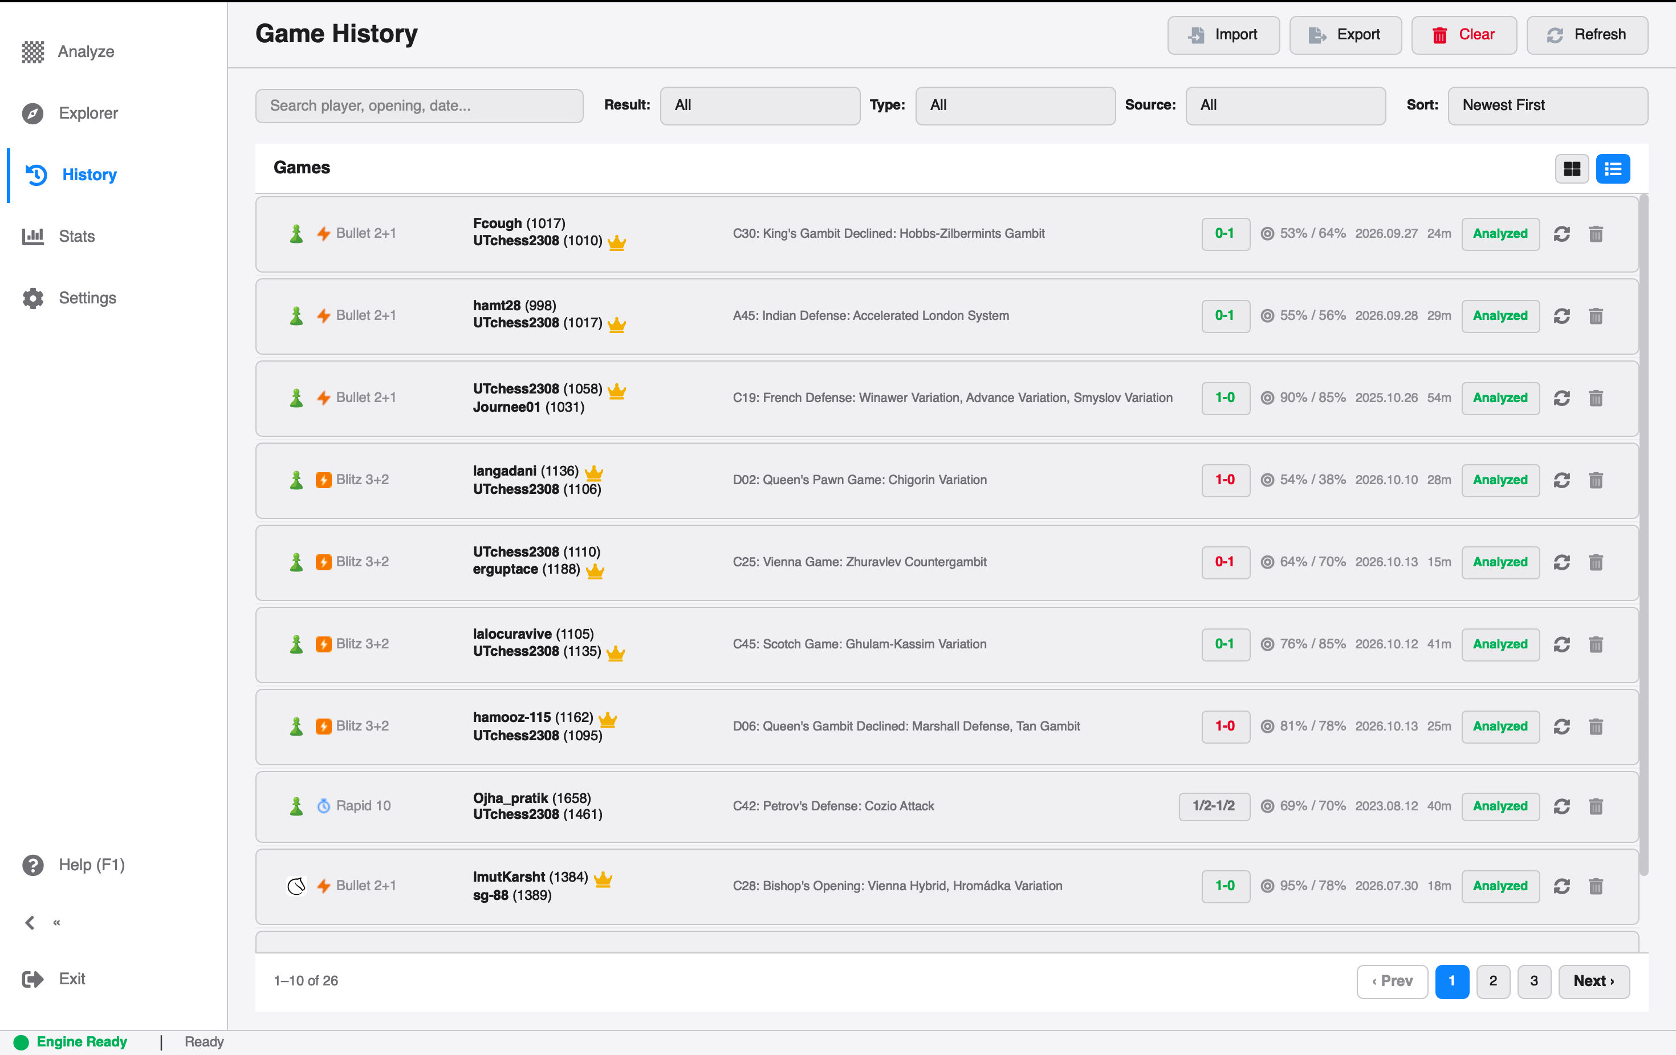Click the Next page button

(1593, 981)
